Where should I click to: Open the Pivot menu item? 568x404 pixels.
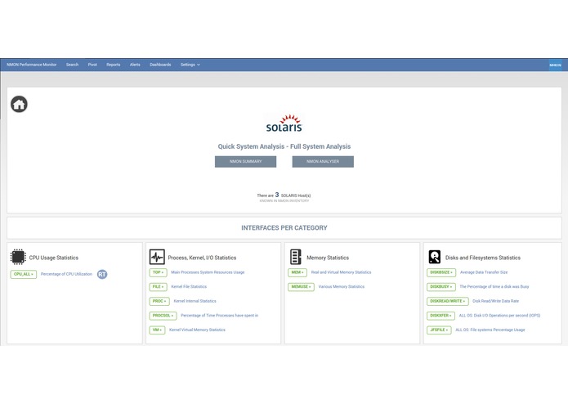pyautogui.click(x=92, y=65)
